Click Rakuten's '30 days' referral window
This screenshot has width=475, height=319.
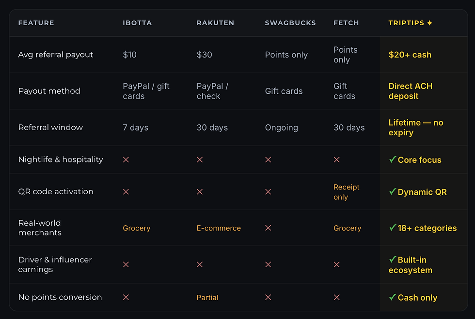pos(212,128)
